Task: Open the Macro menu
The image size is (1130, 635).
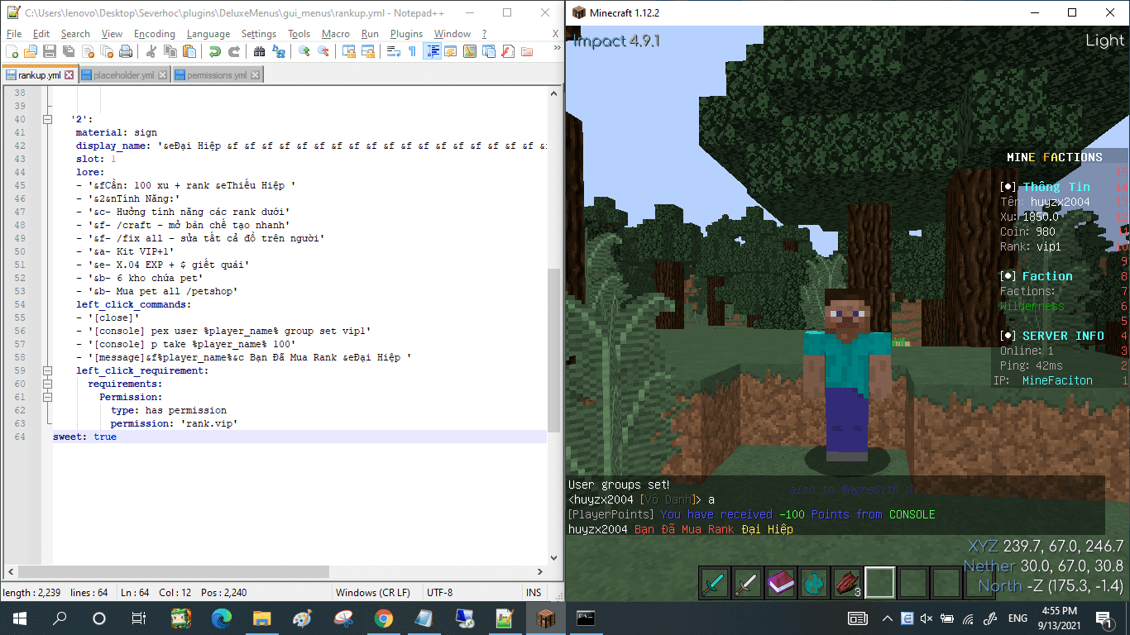Action: point(336,34)
